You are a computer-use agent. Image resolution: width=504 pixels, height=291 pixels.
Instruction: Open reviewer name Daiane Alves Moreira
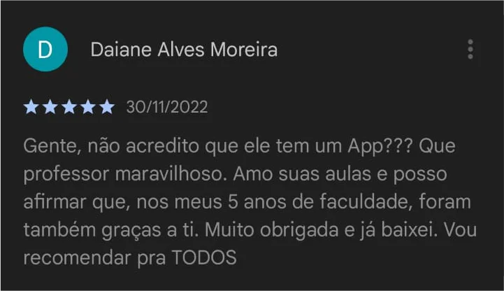[x=184, y=50]
